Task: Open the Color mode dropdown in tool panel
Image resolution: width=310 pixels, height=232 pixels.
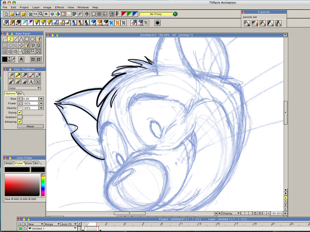Action: (x=24, y=88)
